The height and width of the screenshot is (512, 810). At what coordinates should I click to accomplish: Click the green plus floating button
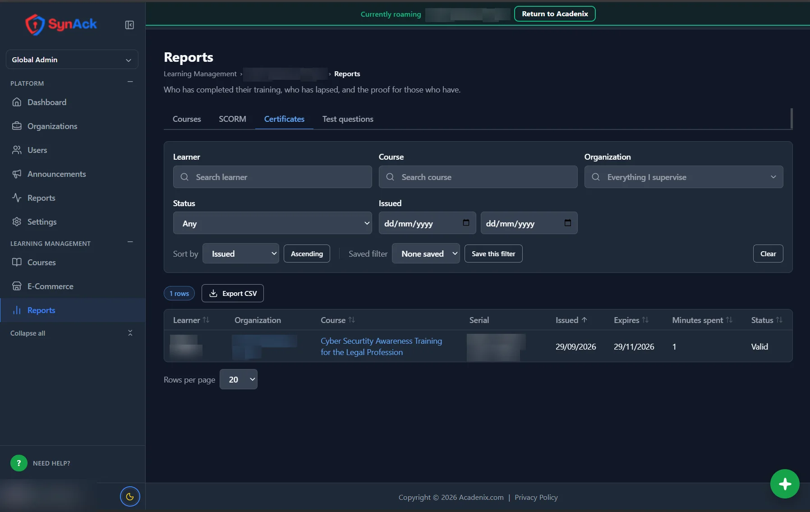click(785, 484)
